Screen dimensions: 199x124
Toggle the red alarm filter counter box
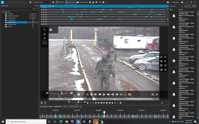pyautogui.click(x=182, y=6)
